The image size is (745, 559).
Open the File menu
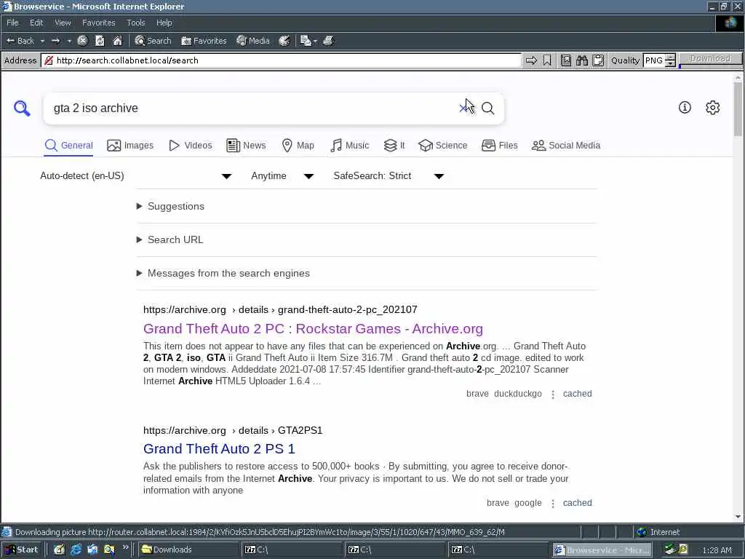12,23
